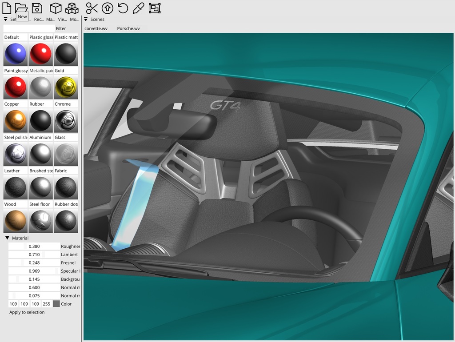Choose the Gold material sphere
Image resolution: width=455 pixels, height=342 pixels.
point(66,87)
